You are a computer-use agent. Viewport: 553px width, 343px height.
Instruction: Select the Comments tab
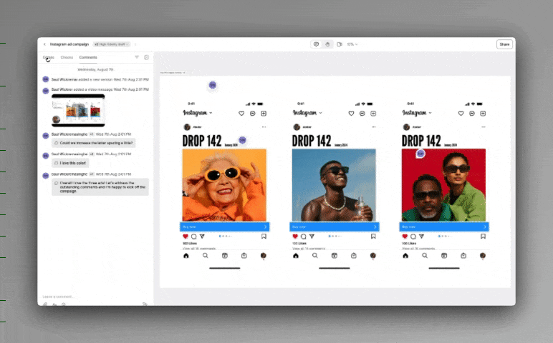(88, 57)
